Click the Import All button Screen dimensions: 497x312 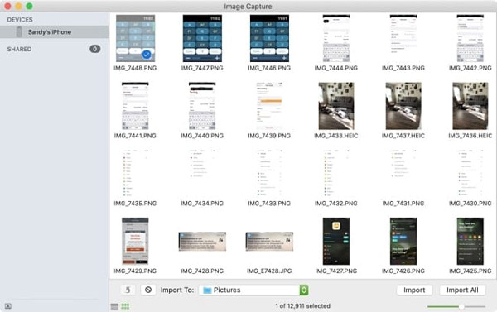pos(462,290)
